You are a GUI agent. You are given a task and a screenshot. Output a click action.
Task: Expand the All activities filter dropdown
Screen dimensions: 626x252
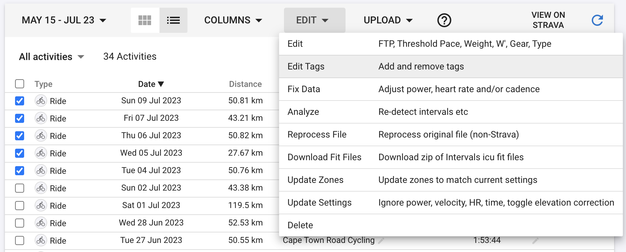[51, 57]
